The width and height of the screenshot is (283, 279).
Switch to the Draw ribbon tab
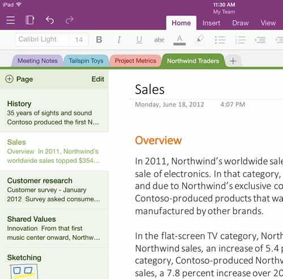(241, 23)
